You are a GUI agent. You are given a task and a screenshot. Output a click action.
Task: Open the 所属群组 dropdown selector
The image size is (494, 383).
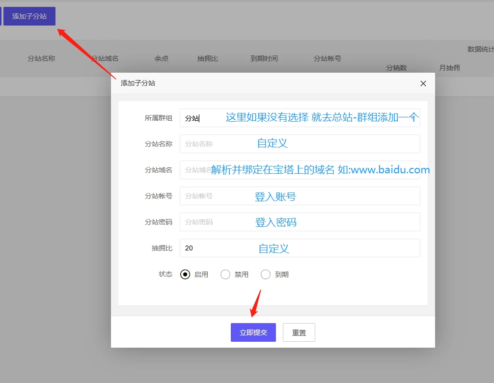point(300,118)
